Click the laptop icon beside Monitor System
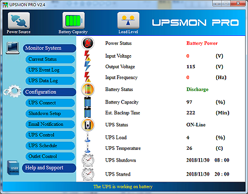This screenshot has width=248, height=194. pyautogui.click(x=12, y=48)
